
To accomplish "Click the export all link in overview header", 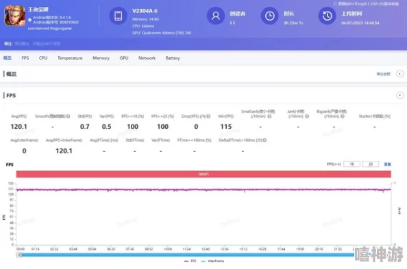I will click(x=384, y=74).
